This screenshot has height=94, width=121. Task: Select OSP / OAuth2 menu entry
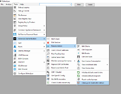click(x=61, y=72)
